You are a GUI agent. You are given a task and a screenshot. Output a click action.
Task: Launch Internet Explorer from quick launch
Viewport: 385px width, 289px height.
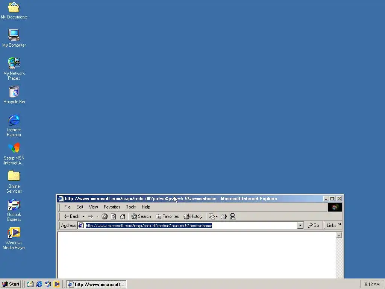tap(39, 284)
